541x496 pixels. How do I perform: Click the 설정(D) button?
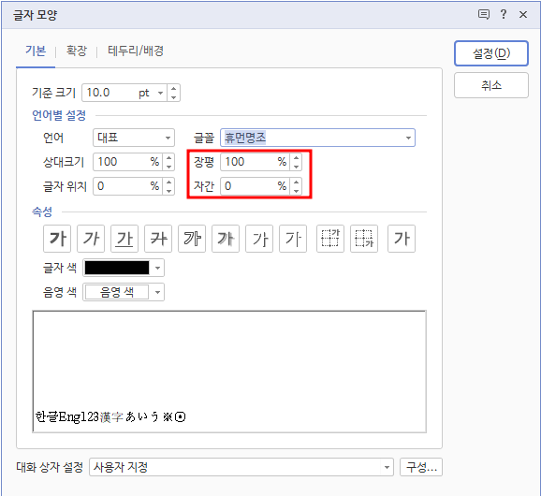(x=491, y=53)
